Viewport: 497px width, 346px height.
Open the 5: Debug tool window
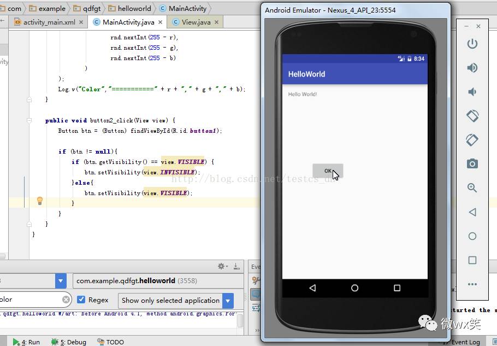pos(68,342)
